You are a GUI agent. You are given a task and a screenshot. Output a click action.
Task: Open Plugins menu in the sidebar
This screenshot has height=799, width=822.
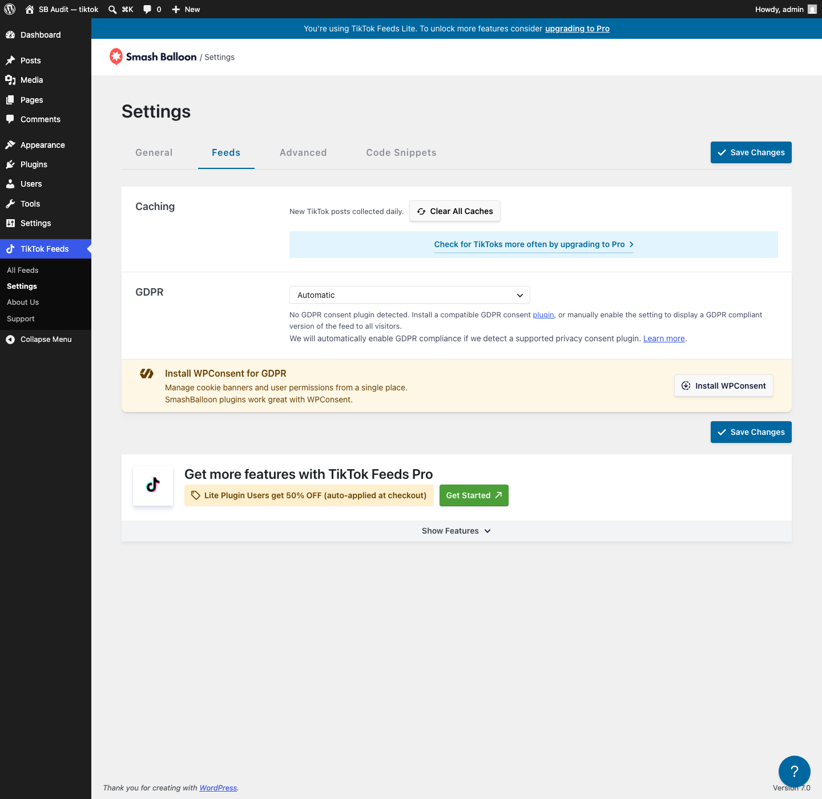click(x=46, y=164)
